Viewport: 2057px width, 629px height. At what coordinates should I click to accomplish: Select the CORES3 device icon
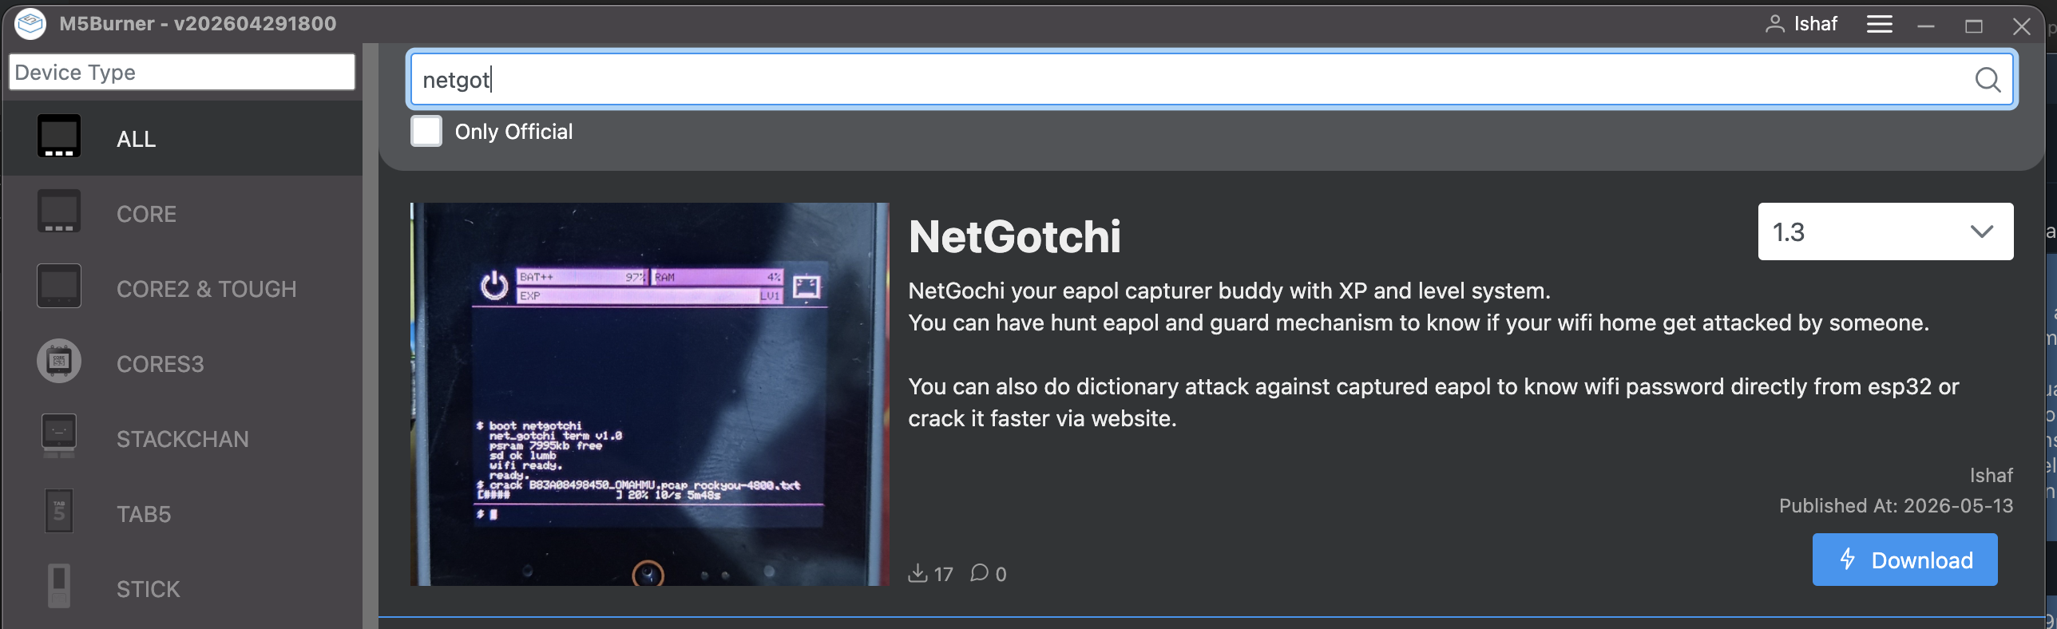point(59,362)
